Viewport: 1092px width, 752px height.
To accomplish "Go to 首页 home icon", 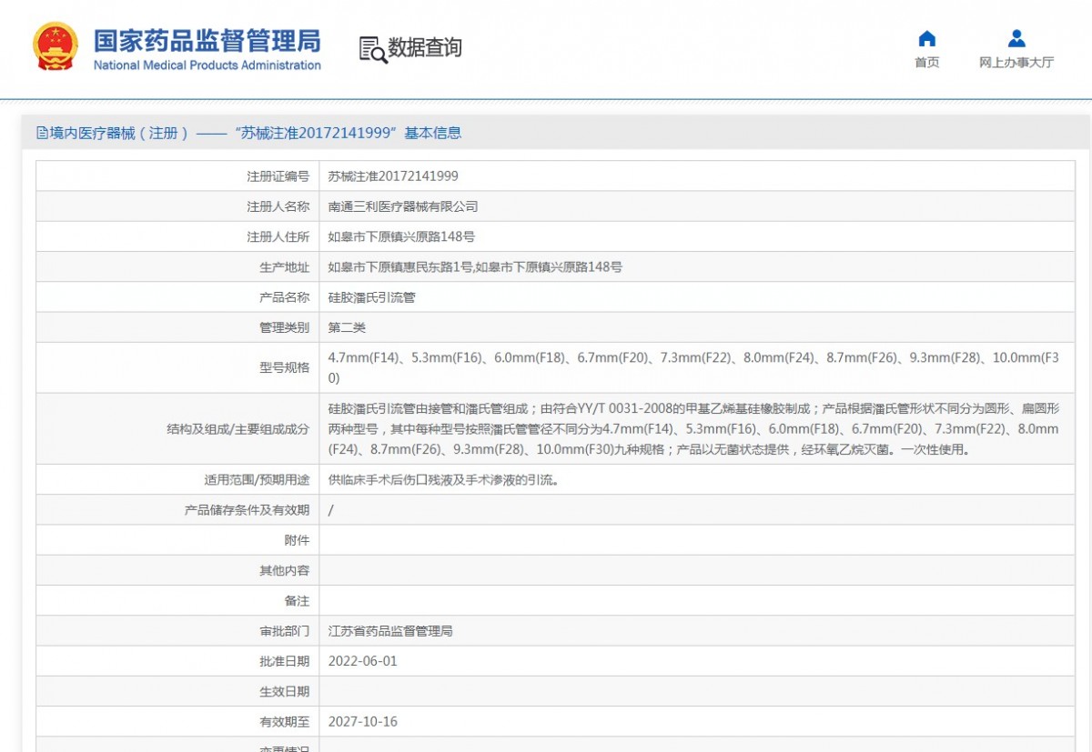I will 926,38.
